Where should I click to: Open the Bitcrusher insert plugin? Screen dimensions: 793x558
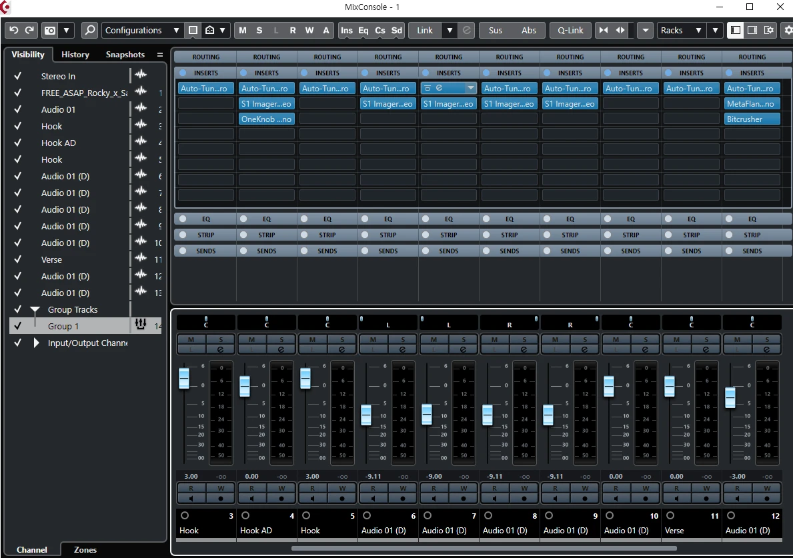[752, 119]
